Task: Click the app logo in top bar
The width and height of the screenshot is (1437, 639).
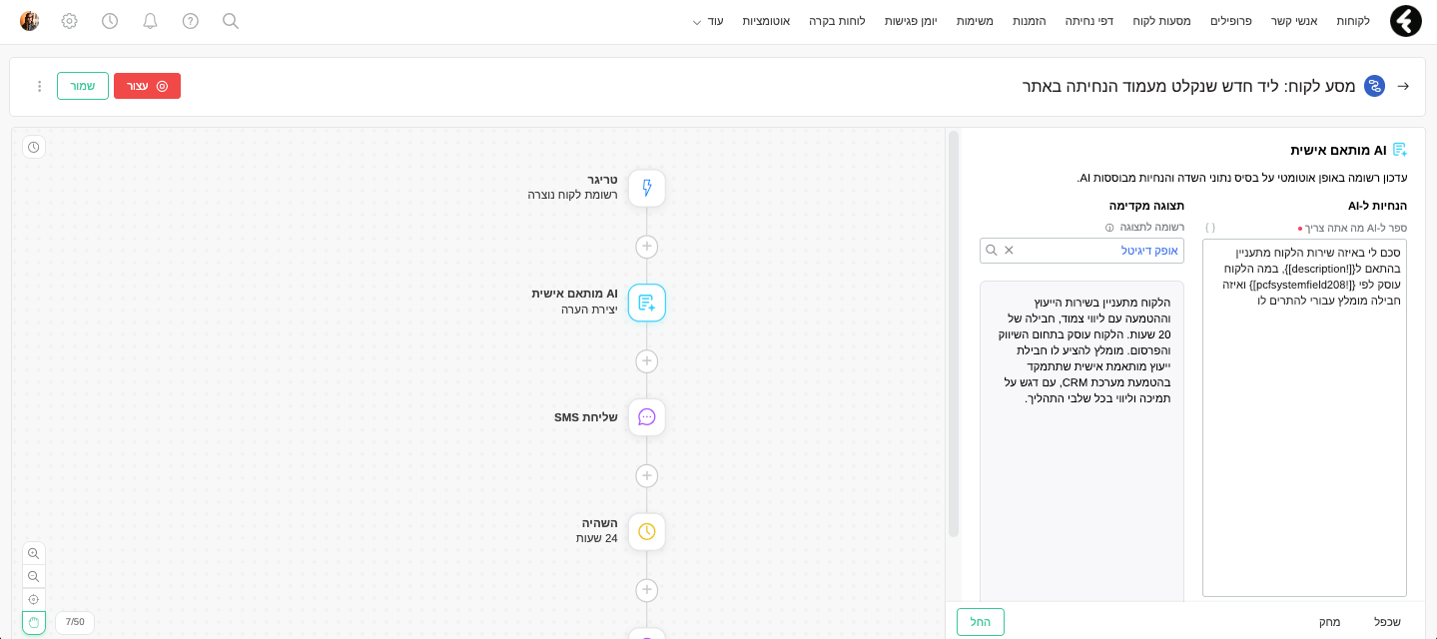Action: click(1406, 21)
